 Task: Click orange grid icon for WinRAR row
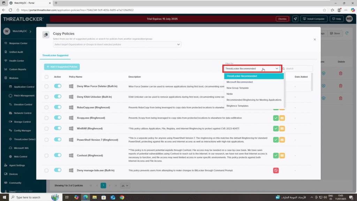point(282,128)
